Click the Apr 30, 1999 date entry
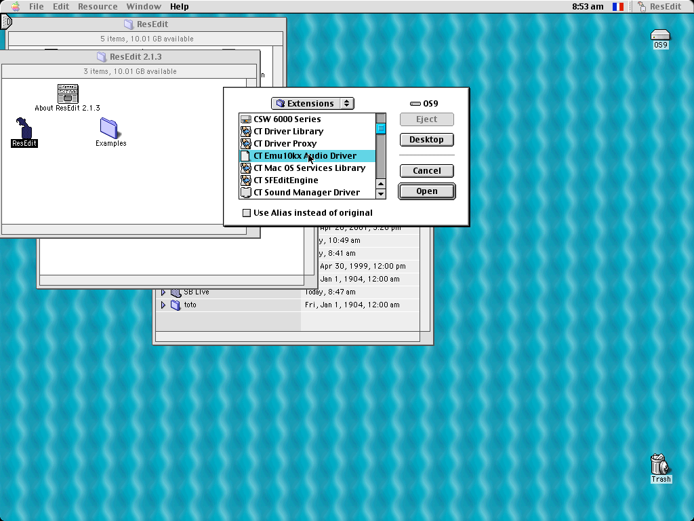694x521 pixels. pos(363,266)
